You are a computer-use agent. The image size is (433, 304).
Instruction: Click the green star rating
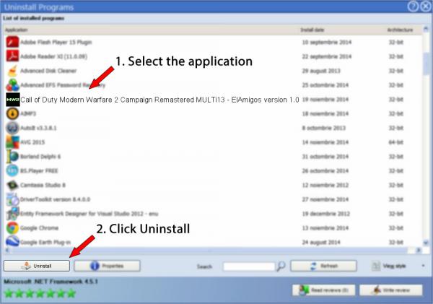[40, 293]
